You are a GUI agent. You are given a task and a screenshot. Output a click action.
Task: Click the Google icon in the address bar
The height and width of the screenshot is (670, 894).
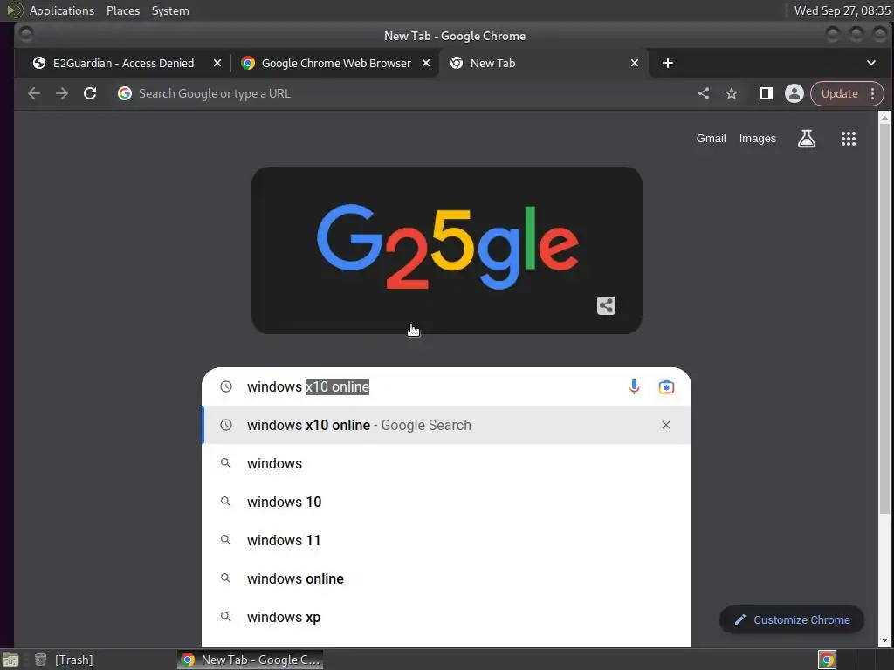[x=125, y=93]
